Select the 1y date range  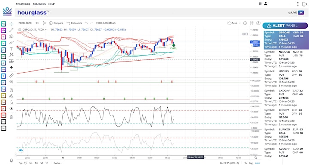(x=25, y=163)
